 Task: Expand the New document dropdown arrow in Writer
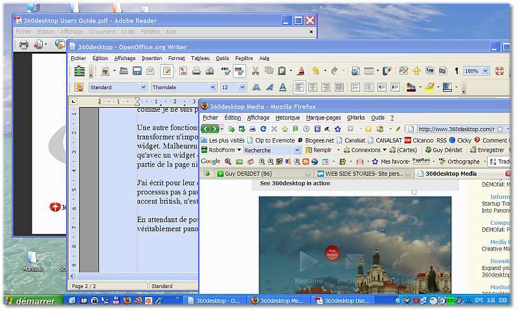115,71
